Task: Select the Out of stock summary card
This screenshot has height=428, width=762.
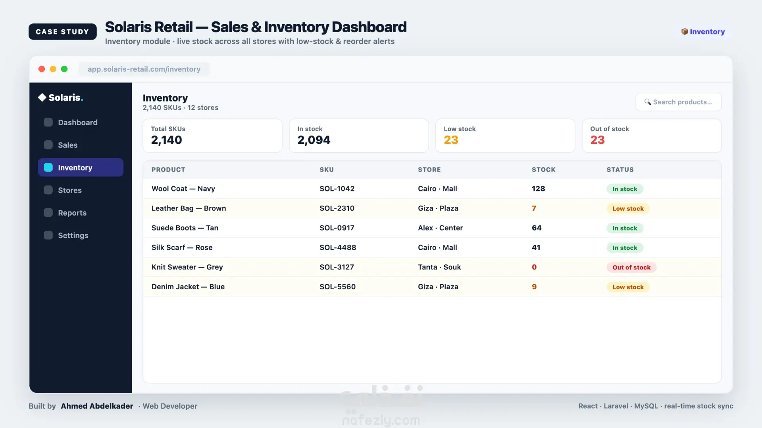Action: (x=652, y=136)
